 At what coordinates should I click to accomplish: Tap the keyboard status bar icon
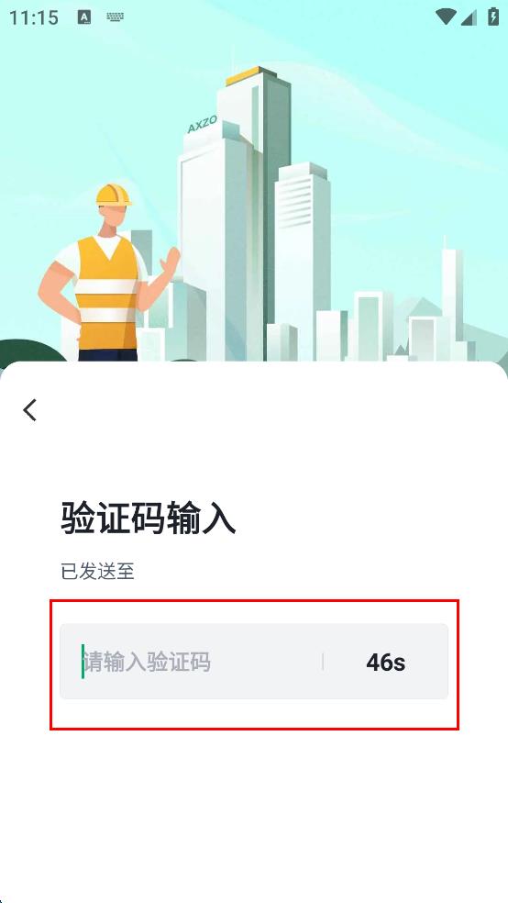point(116,17)
